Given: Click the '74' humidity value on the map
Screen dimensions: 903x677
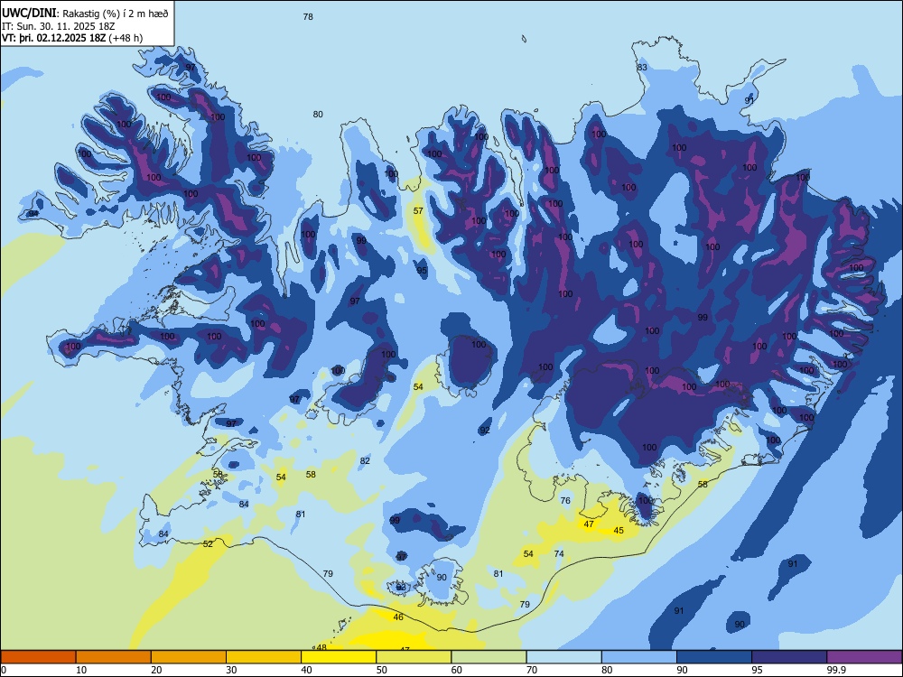Looking at the screenshot, I should point(559,554).
